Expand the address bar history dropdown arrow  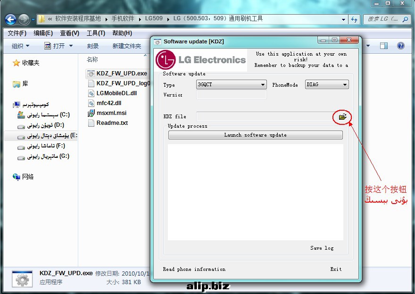click(x=343, y=19)
